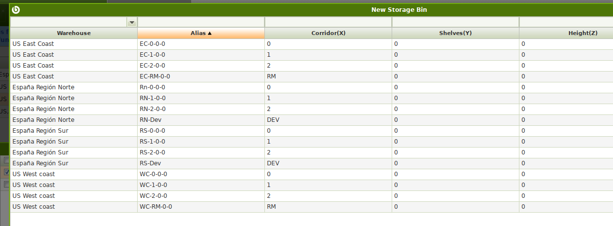The height and width of the screenshot is (226, 613).
Task: Click the Alias column filter field
Action: (x=201, y=22)
